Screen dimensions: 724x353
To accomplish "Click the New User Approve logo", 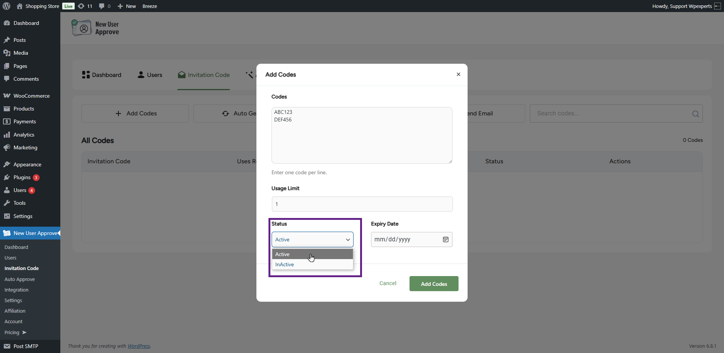I will click(x=95, y=28).
